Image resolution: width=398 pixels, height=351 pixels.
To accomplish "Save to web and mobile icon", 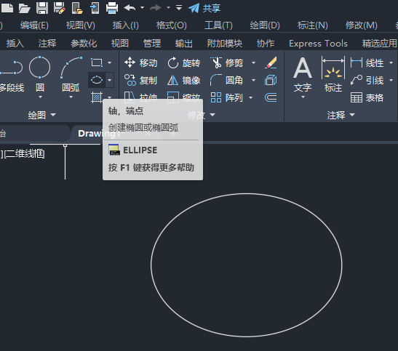I will coord(95,8).
